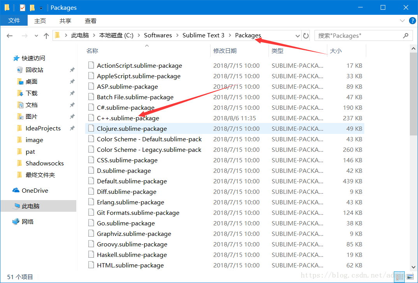Sort by the 修改日期 column header
The image size is (418, 283).
tap(225, 51)
